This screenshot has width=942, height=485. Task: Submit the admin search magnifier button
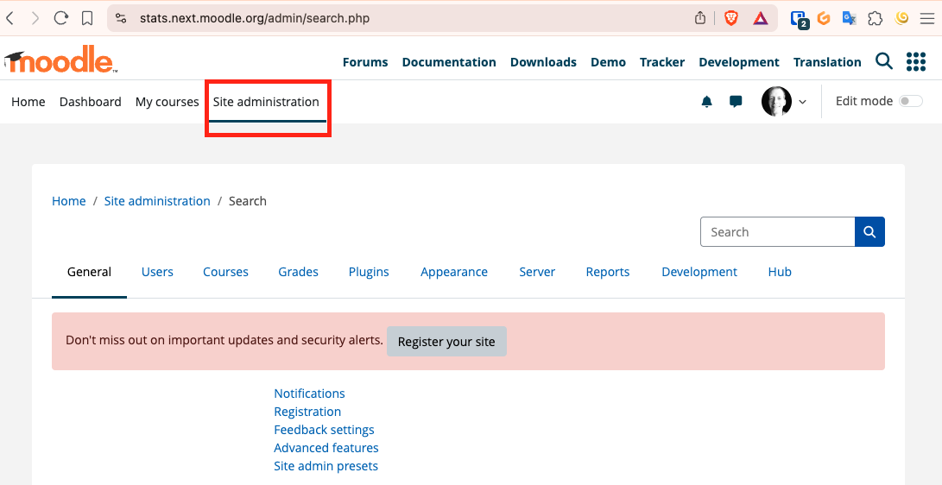coord(869,231)
